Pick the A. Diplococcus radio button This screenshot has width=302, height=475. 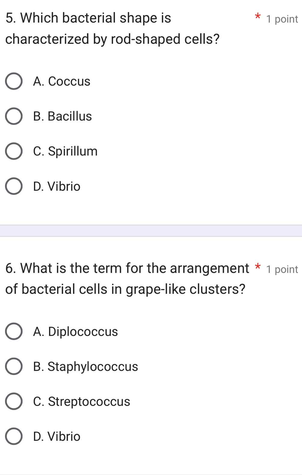click(x=14, y=332)
